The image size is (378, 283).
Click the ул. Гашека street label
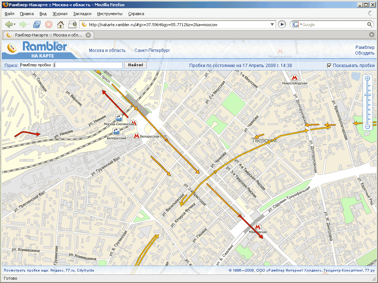coord(200,235)
